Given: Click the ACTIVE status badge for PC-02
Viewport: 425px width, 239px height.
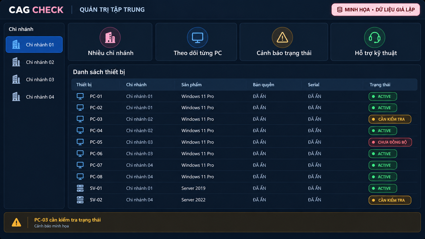Looking at the screenshot, I should 383,108.
